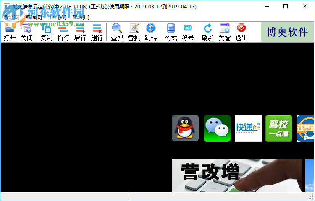The width and height of the screenshot is (315, 201).
Task: Add a row using 增行 icon
Action: click(x=80, y=32)
